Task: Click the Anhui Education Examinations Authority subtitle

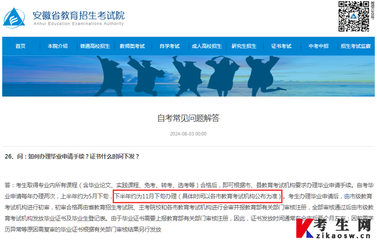Action: pyautogui.click(x=79, y=24)
